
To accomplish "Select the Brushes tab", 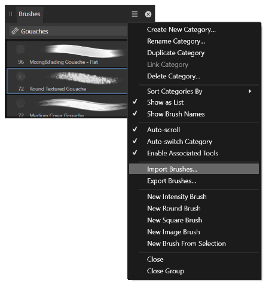I will [x=29, y=14].
